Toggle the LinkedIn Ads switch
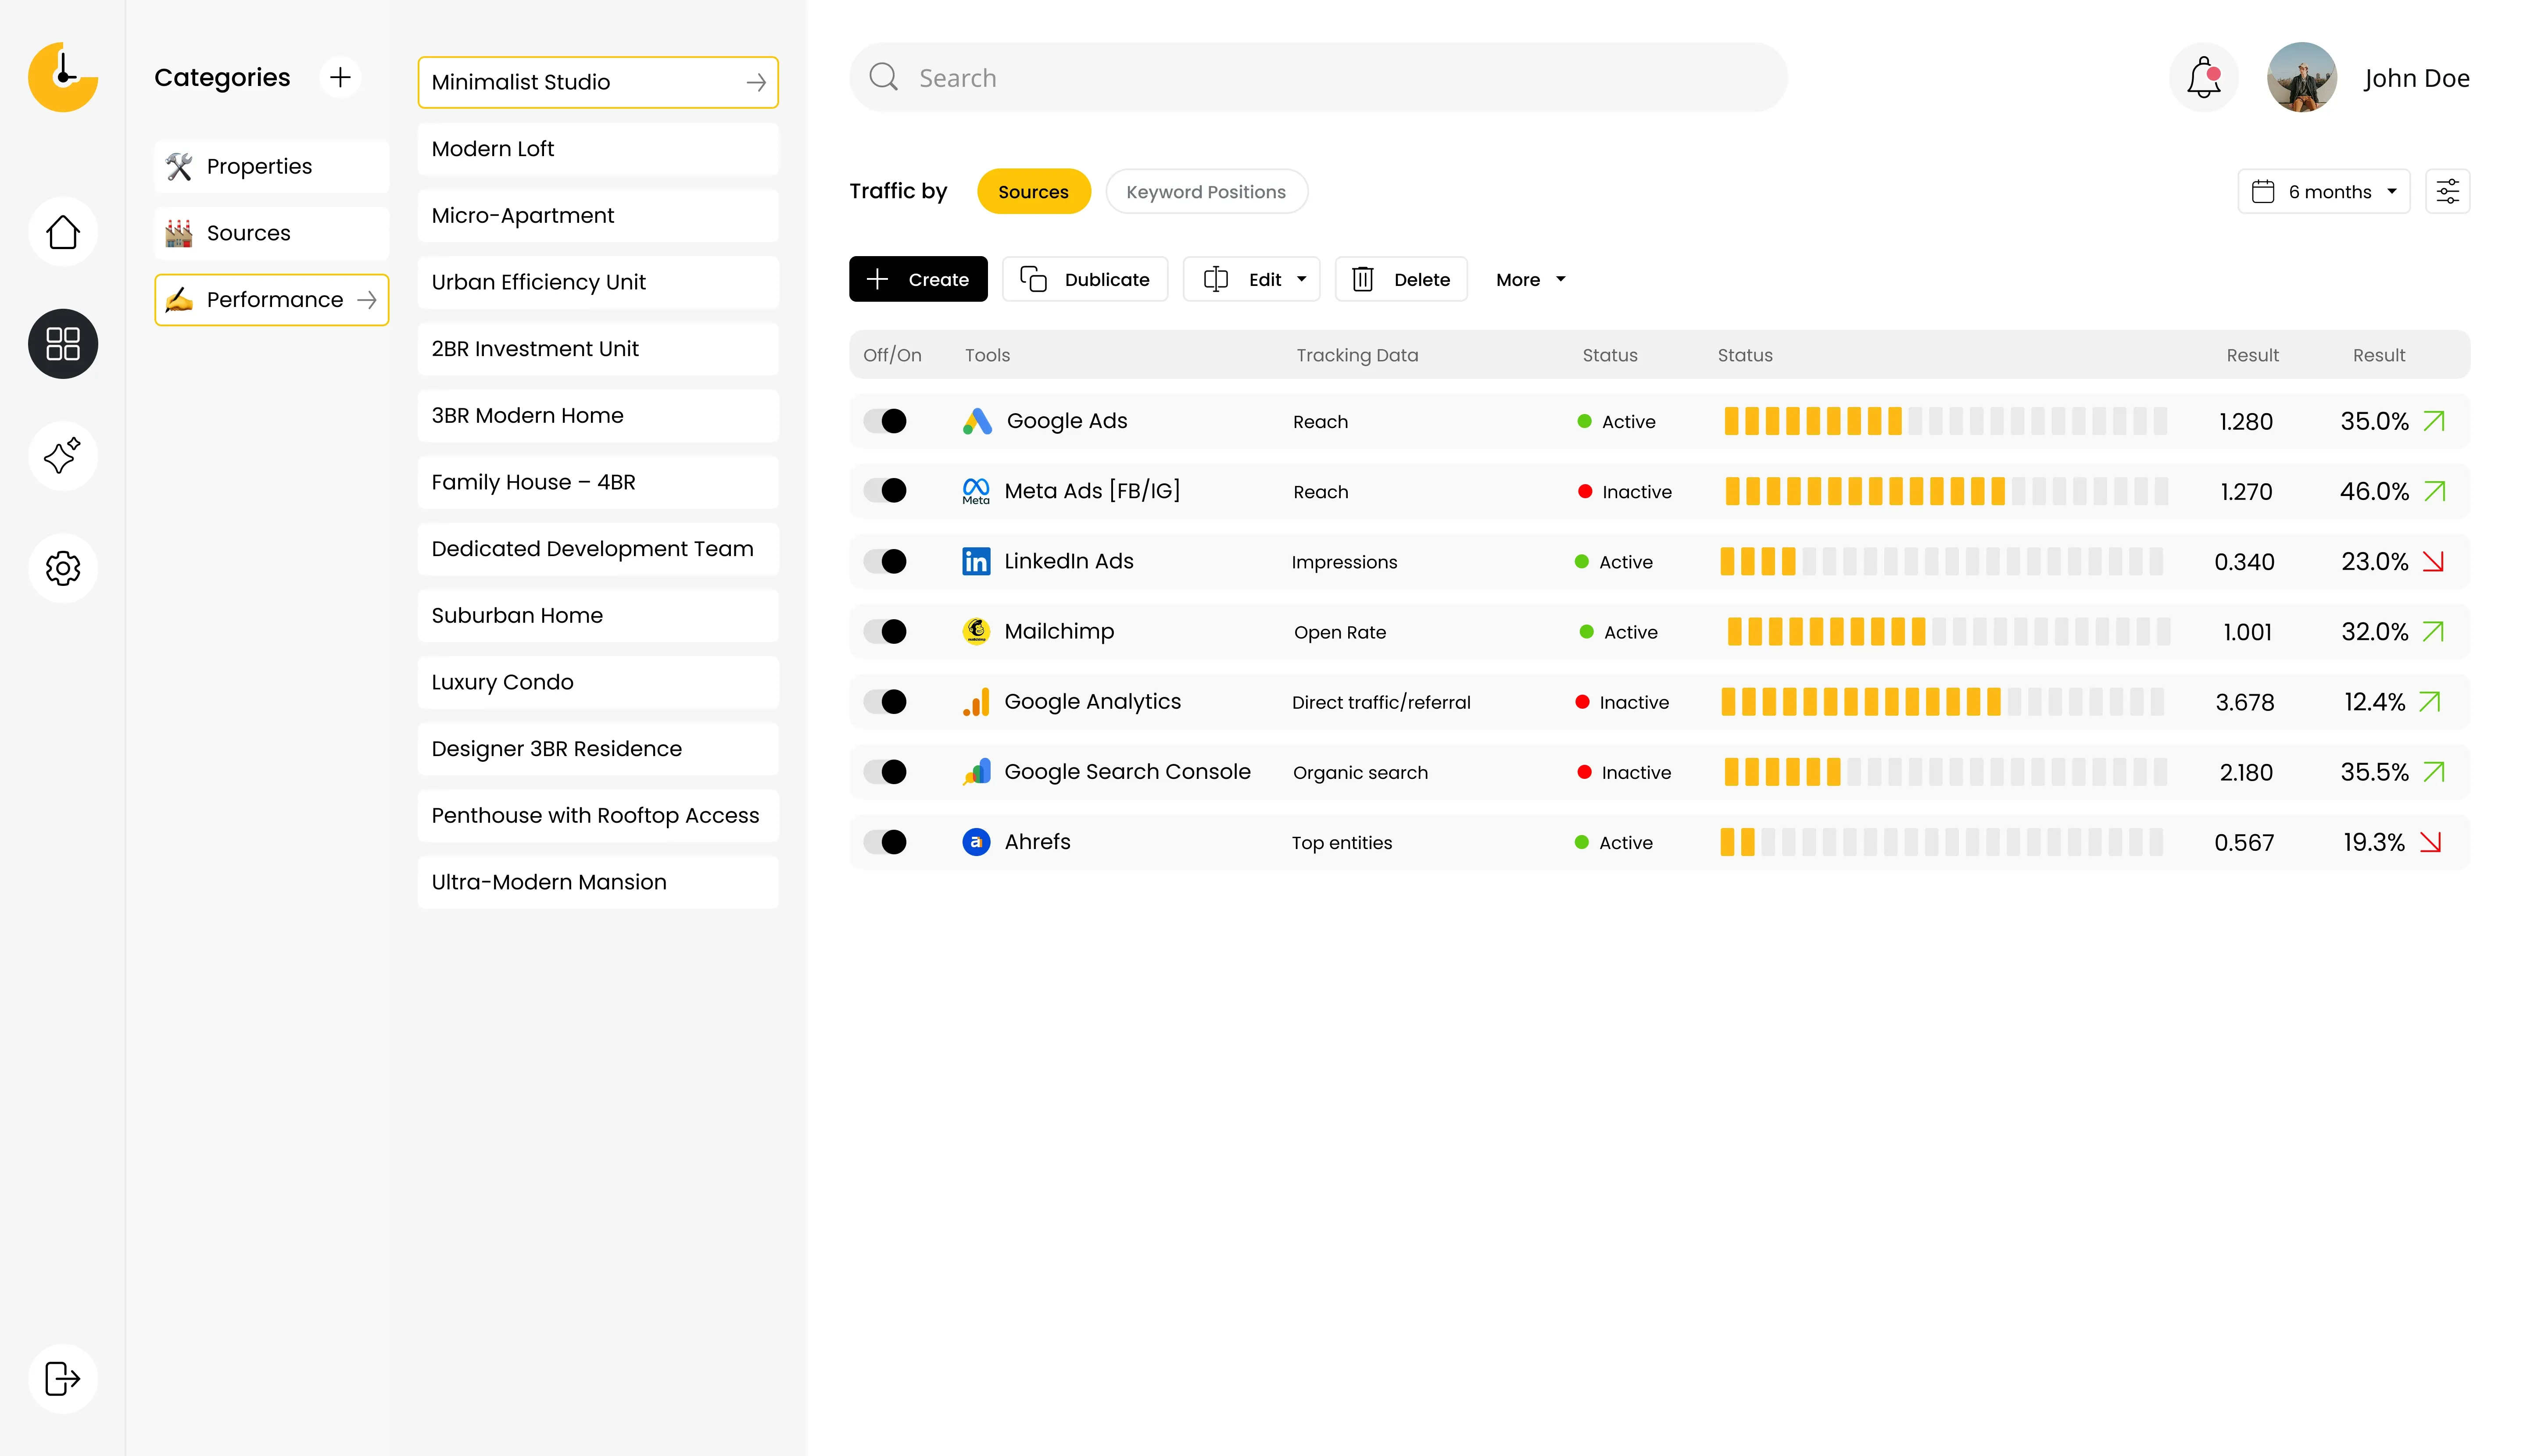Viewport: 2527px width, 1456px height. click(885, 561)
